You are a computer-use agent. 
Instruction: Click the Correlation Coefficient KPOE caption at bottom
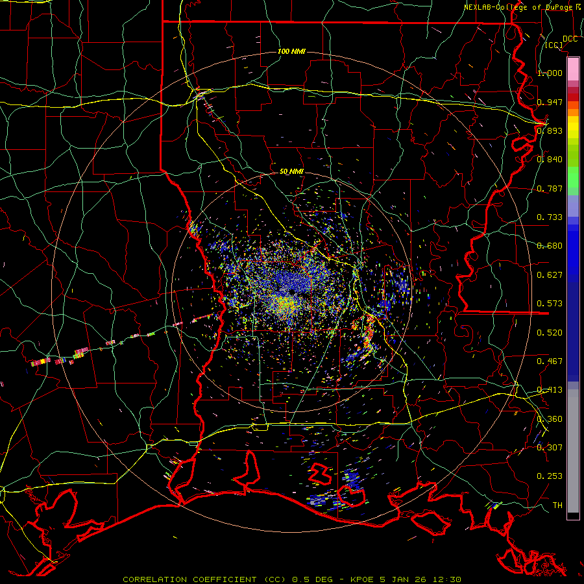(x=292, y=579)
